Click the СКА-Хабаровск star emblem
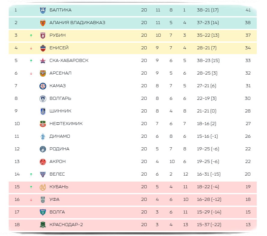The image size is (267, 236). (43, 61)
